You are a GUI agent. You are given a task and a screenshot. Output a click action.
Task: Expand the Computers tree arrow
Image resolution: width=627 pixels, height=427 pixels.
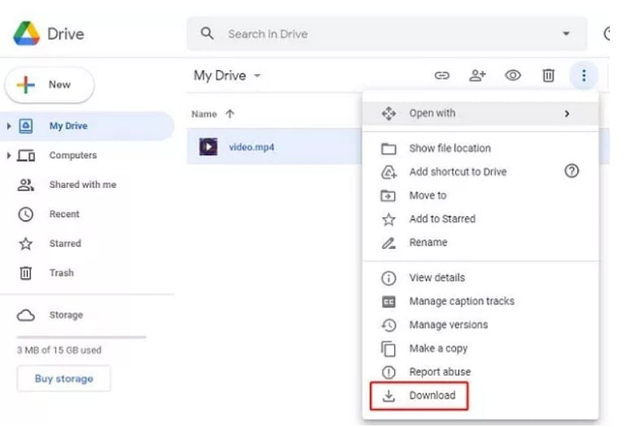pos(9,155)
